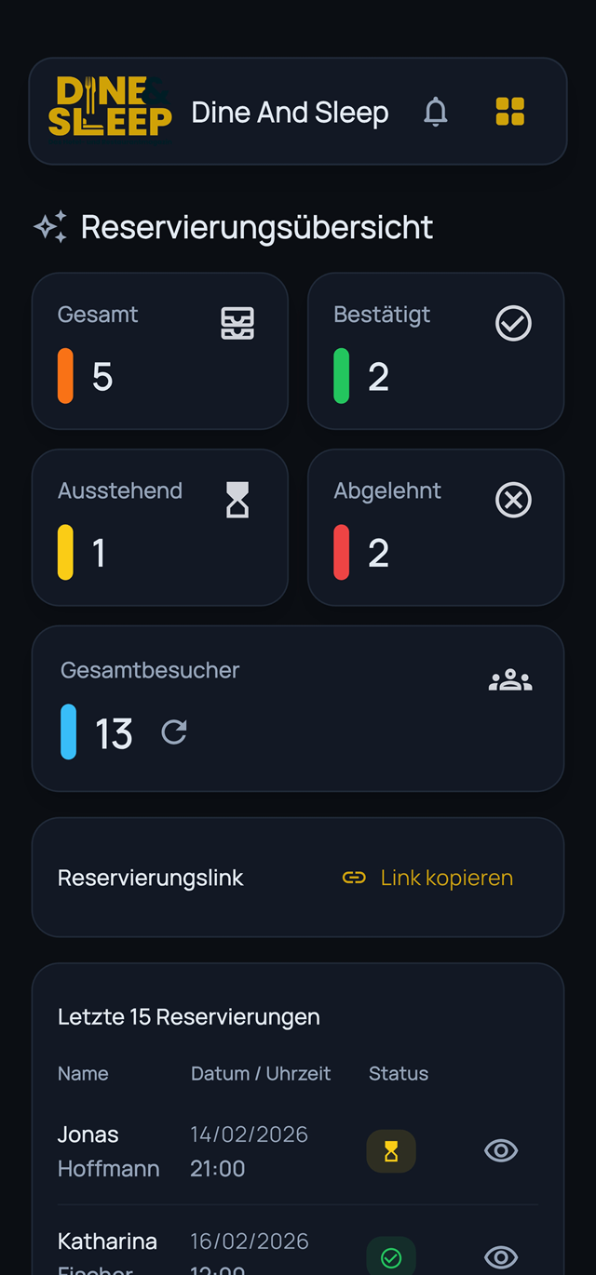The image size is (596, 1275).
Task: Click the hourglass icon in Ausstehend card
Action: click(x=237, y=500)
